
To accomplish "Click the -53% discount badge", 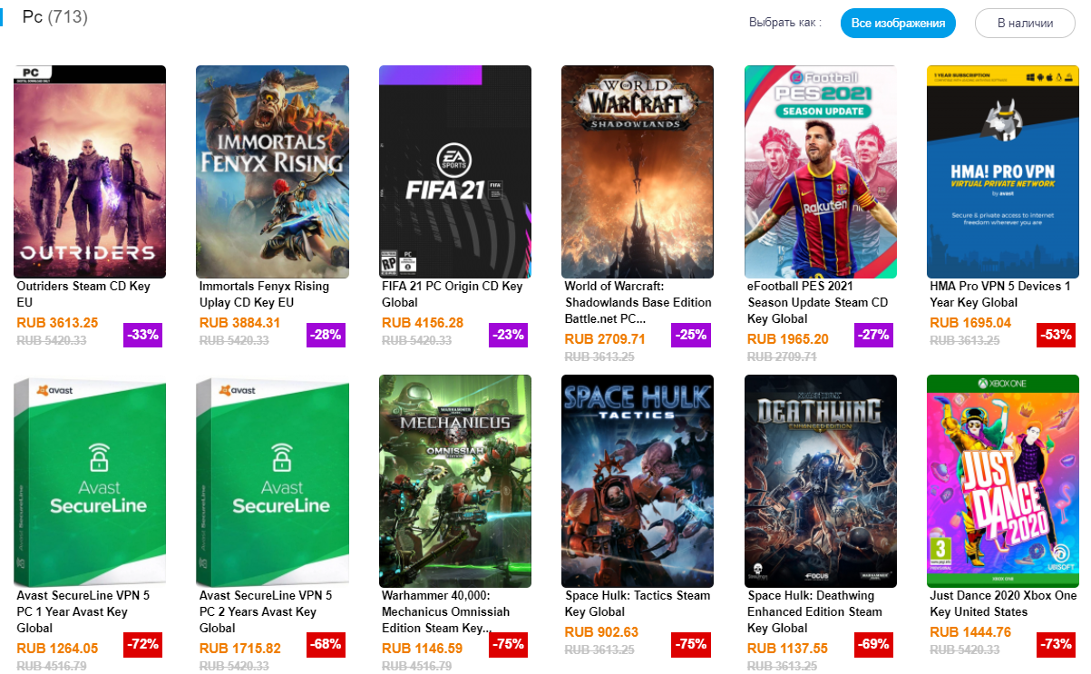I will coord(1056,335).
